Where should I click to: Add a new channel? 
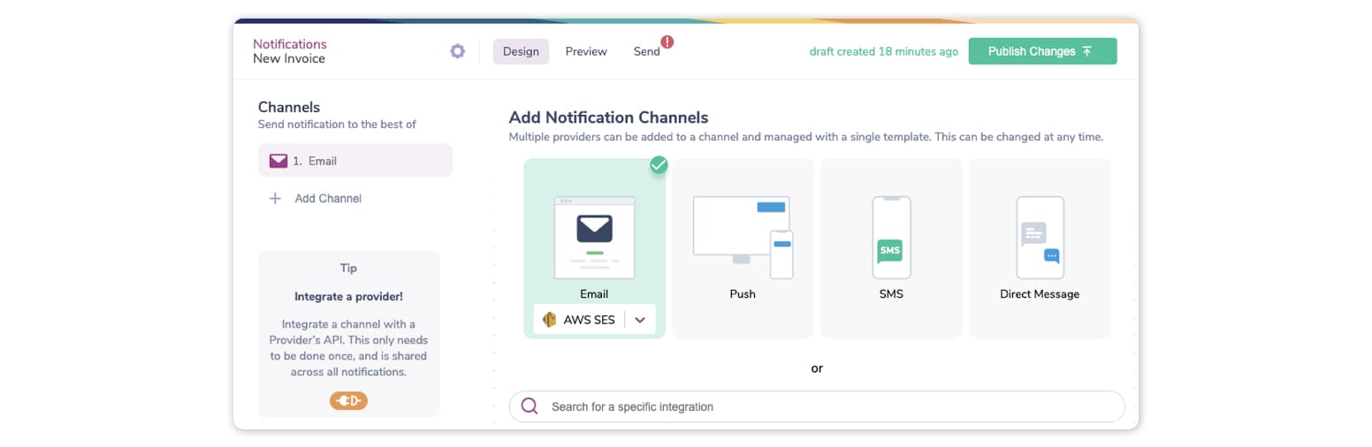click(x=316, y=199)
